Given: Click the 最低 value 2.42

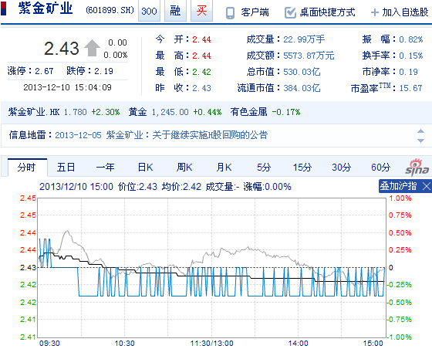Looking at the screenshot, I should click(x=201, y=72).
